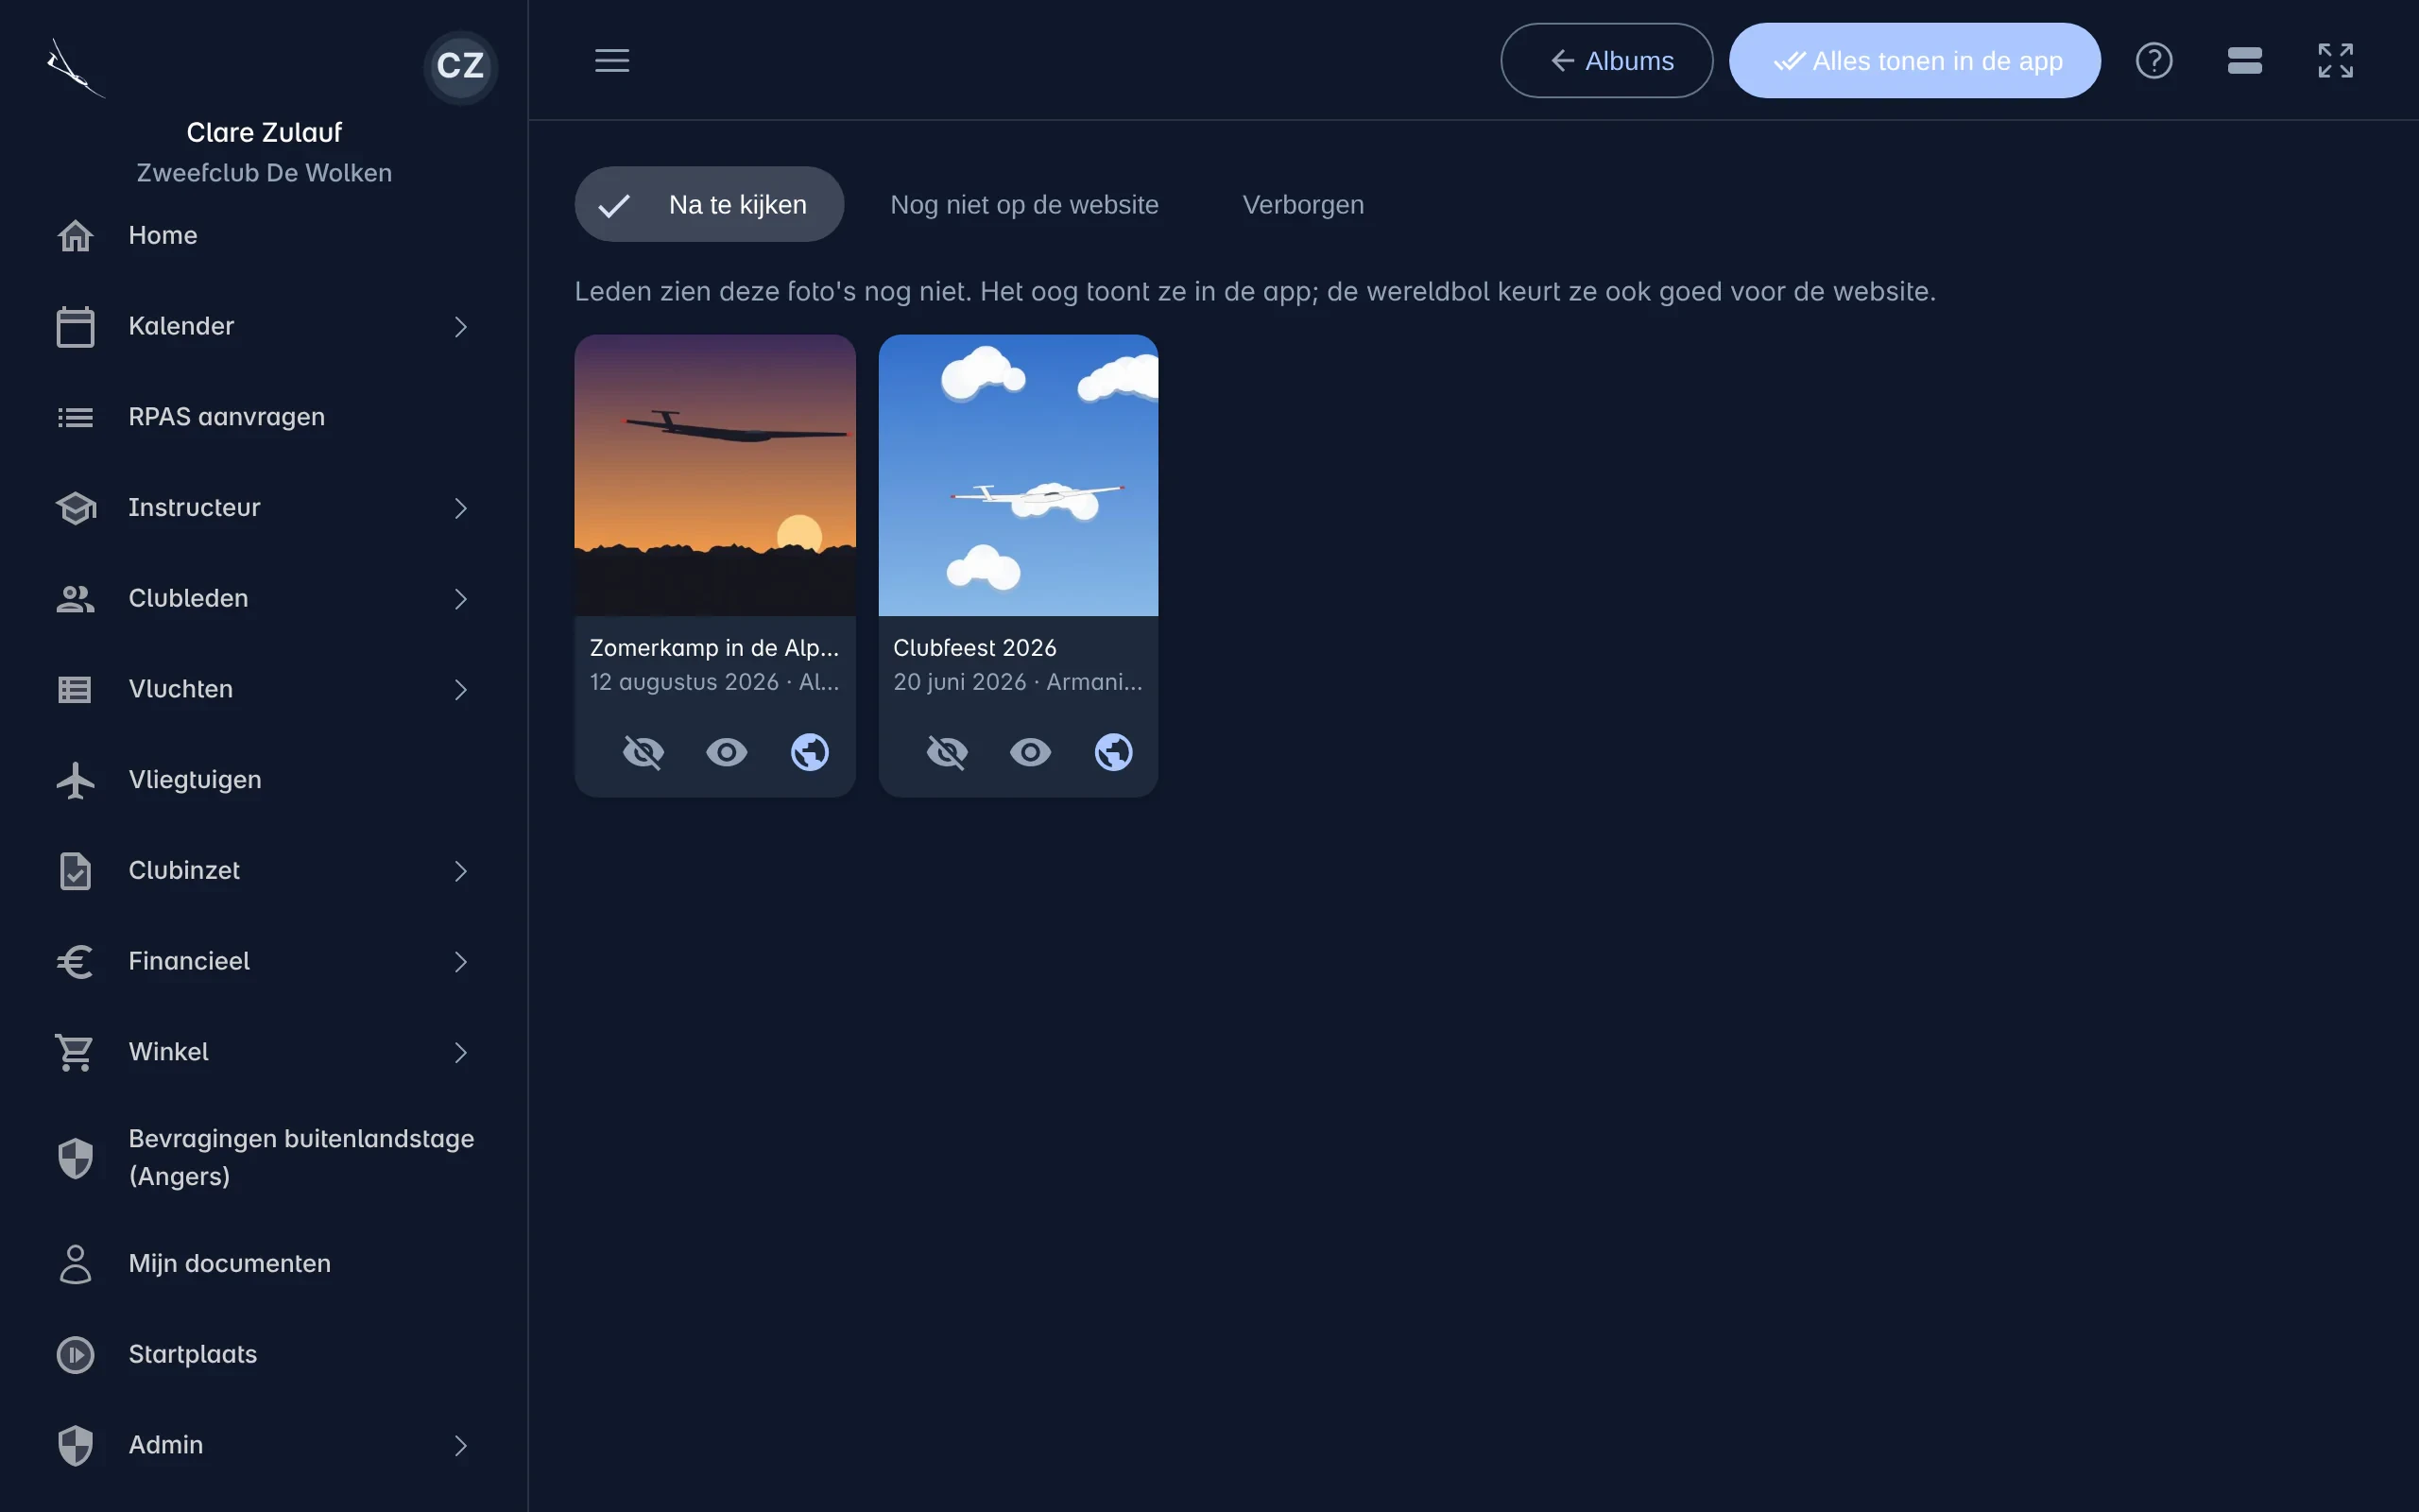Approve Zomerkamp album for website with globe
The height and width of the screenshot is (1512, 2419).
coord(810,752)
